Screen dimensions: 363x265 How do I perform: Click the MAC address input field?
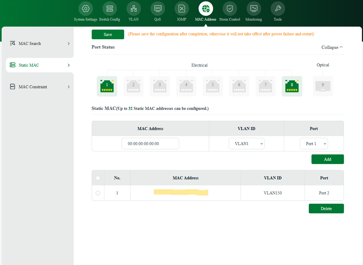150,144
